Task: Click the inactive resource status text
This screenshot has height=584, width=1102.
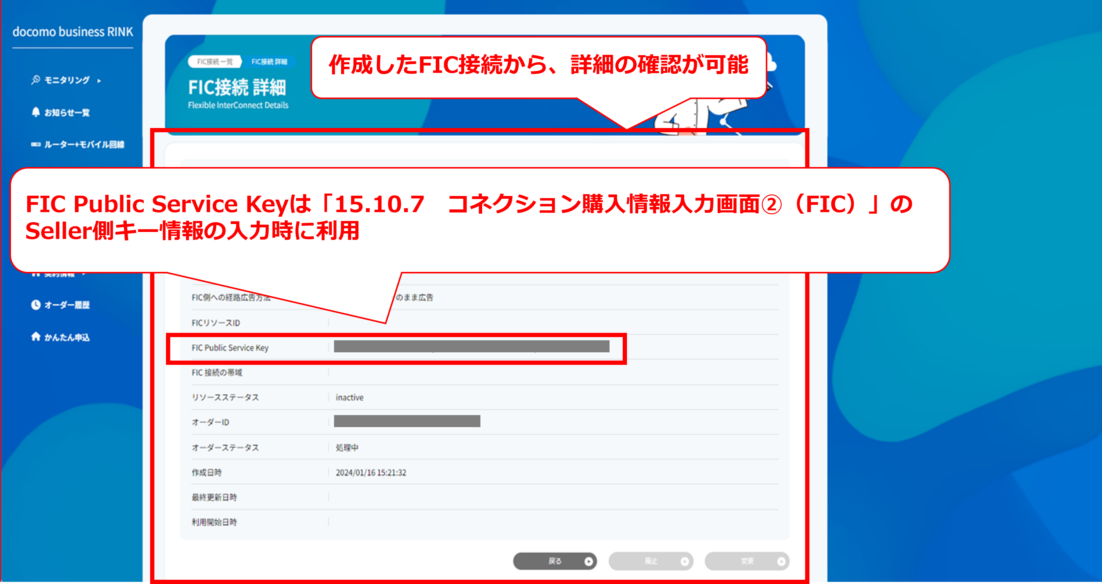Action: [350, 397]
